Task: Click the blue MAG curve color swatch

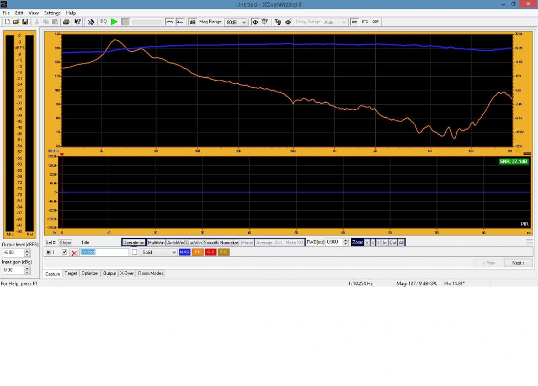Action: click(184, 252)
